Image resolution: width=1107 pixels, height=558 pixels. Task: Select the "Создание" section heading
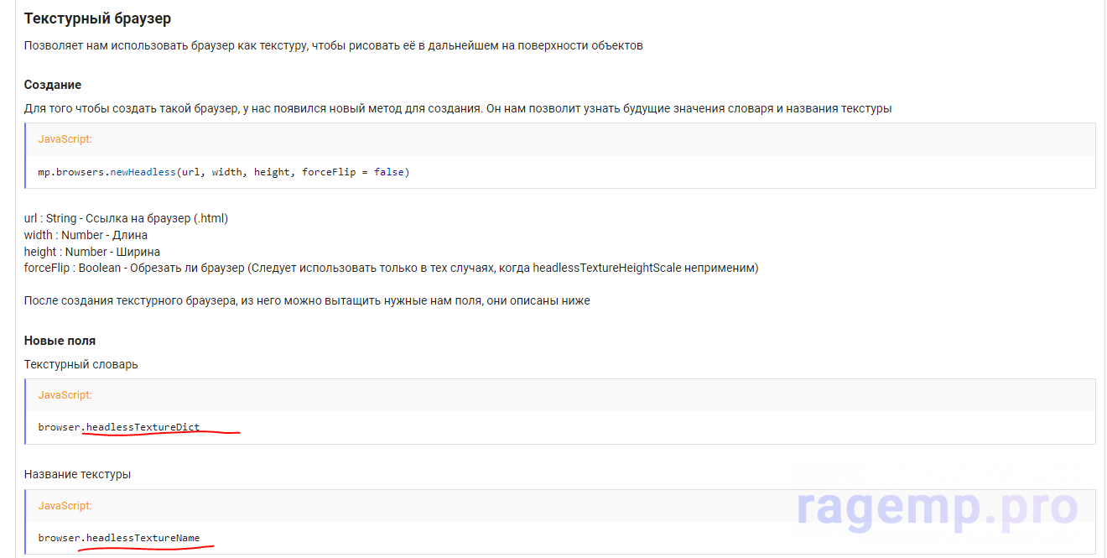(x=52, y=85)
